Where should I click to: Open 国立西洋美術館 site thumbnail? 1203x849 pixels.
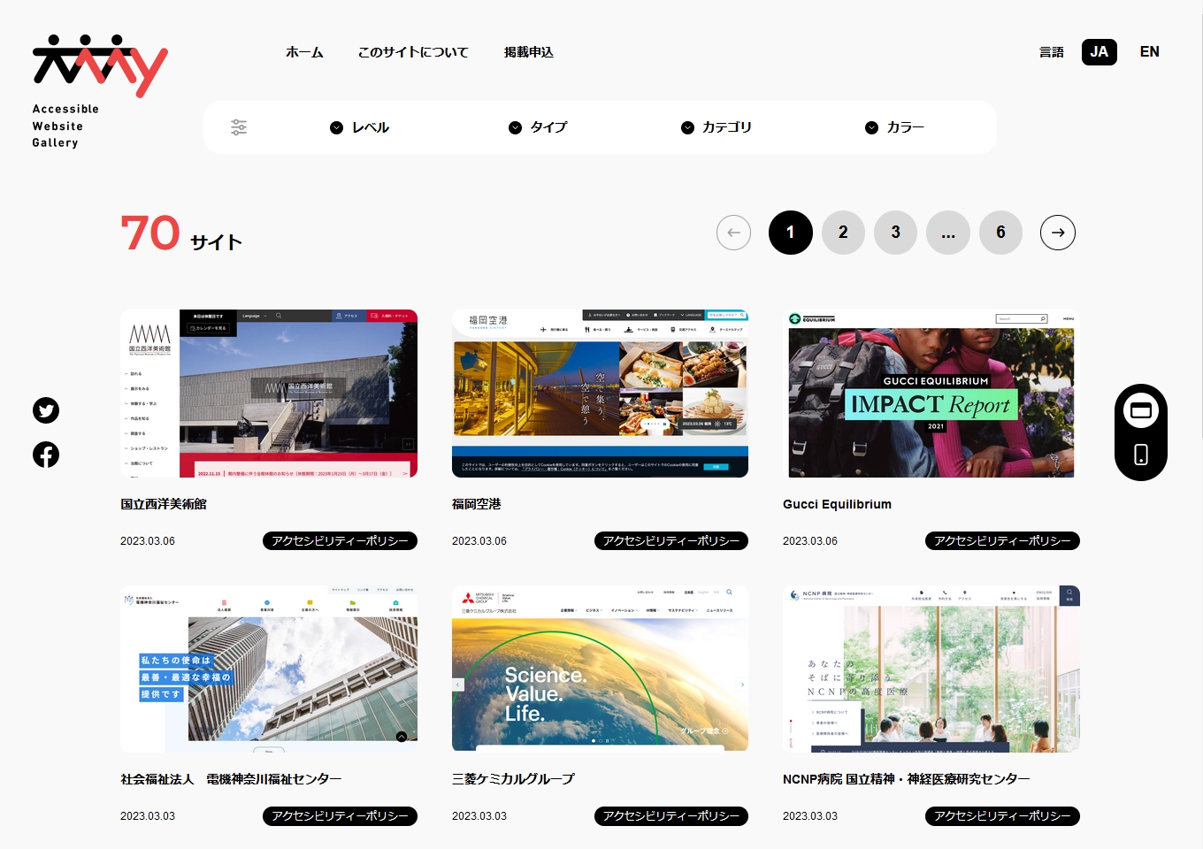269,394
